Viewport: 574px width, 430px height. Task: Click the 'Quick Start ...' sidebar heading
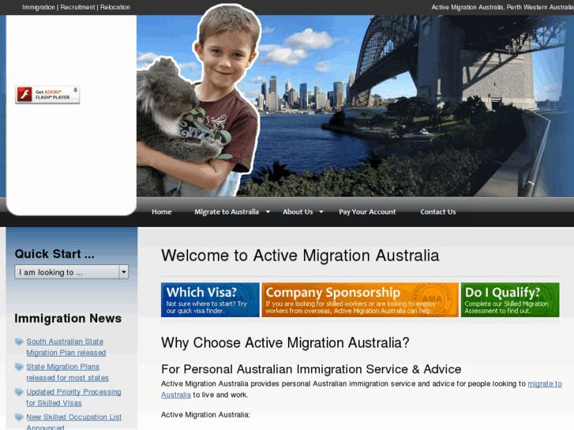(x=54, y=254)
